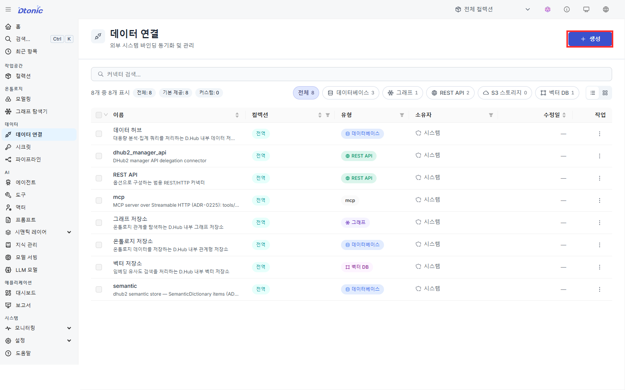Select the 데이터베이스 3 filter tab
The image size is (625, 390).
(x=351, y=93)
